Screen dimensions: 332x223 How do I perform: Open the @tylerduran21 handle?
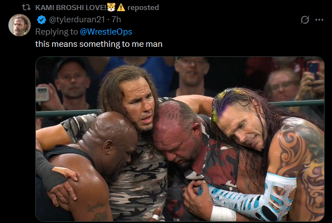pos(77,20)
